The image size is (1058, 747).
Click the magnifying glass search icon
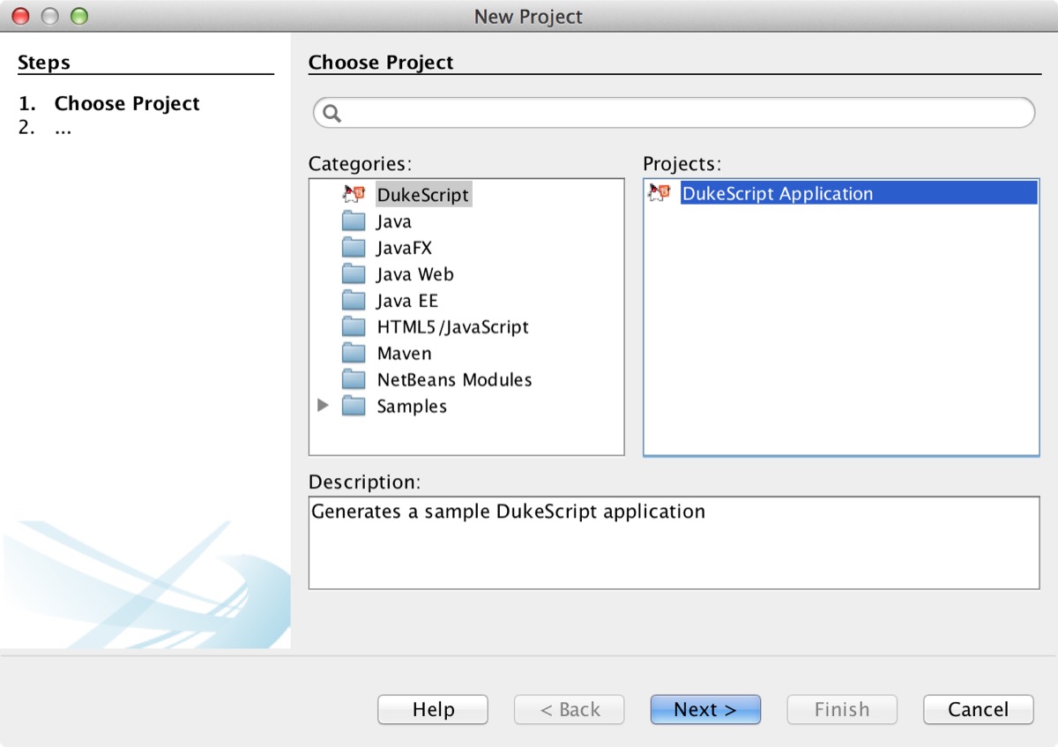pyautogui.click(x=332, y=113)
